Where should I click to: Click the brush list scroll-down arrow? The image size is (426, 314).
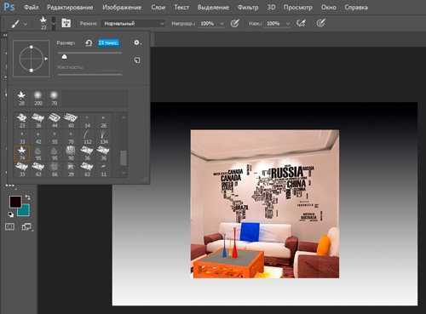[124, 172]
